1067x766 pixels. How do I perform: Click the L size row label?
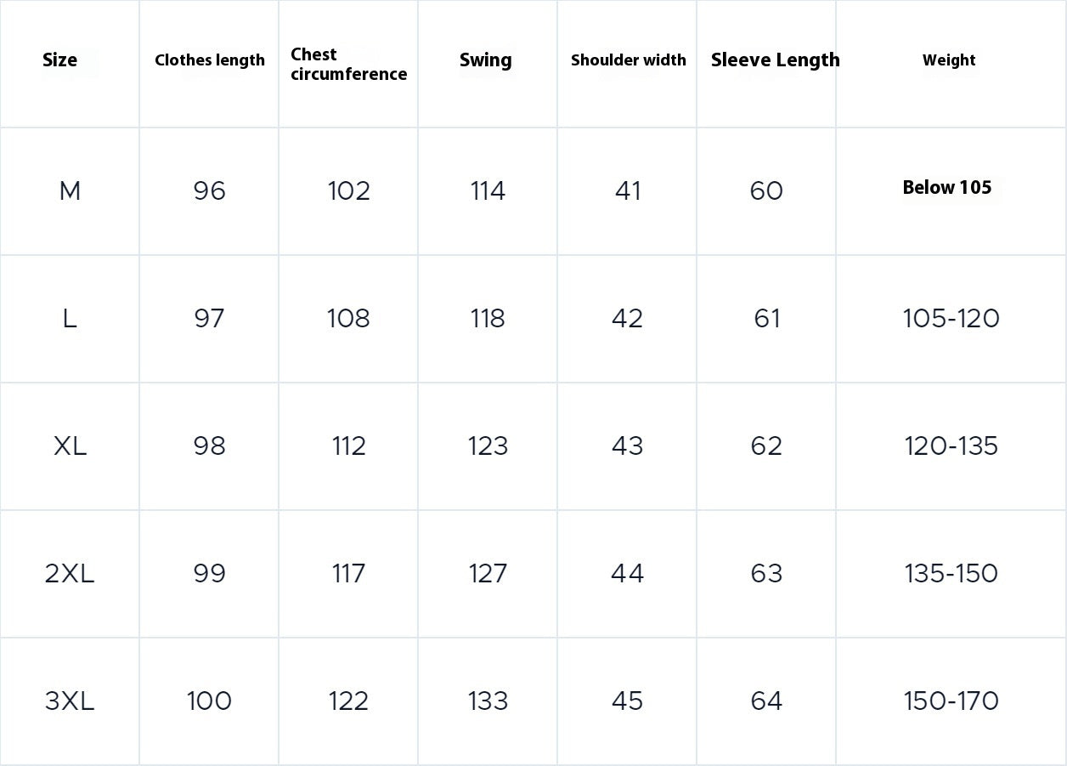pyautogui.click(x=70, y=319)
